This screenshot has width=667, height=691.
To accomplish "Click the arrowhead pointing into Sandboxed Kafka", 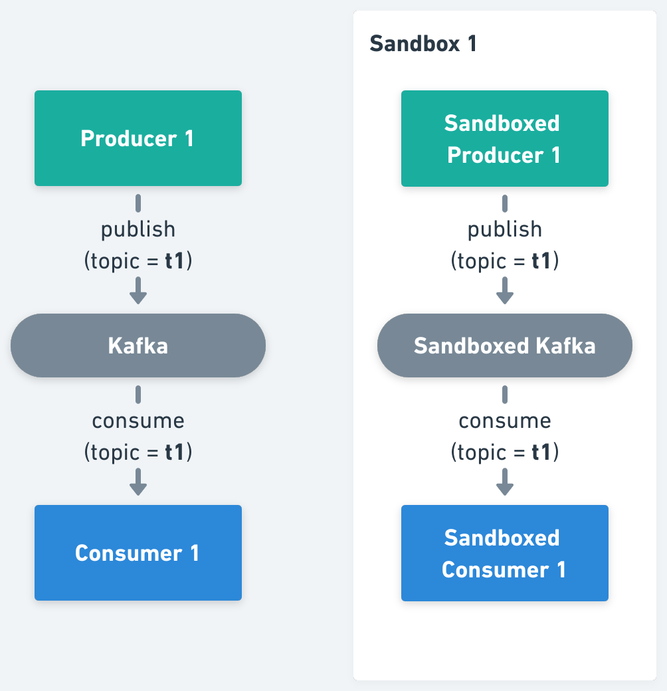I will point(505,293).
